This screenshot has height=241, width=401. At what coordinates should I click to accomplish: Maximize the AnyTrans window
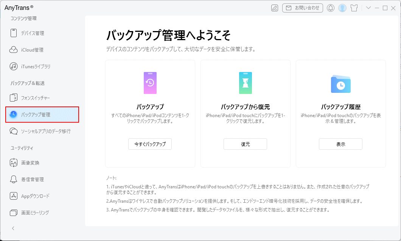(385, 8)
